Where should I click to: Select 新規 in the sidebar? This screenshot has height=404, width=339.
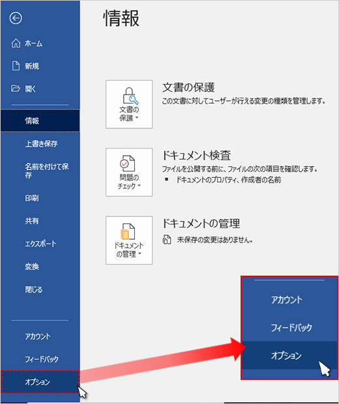(40, 66)
